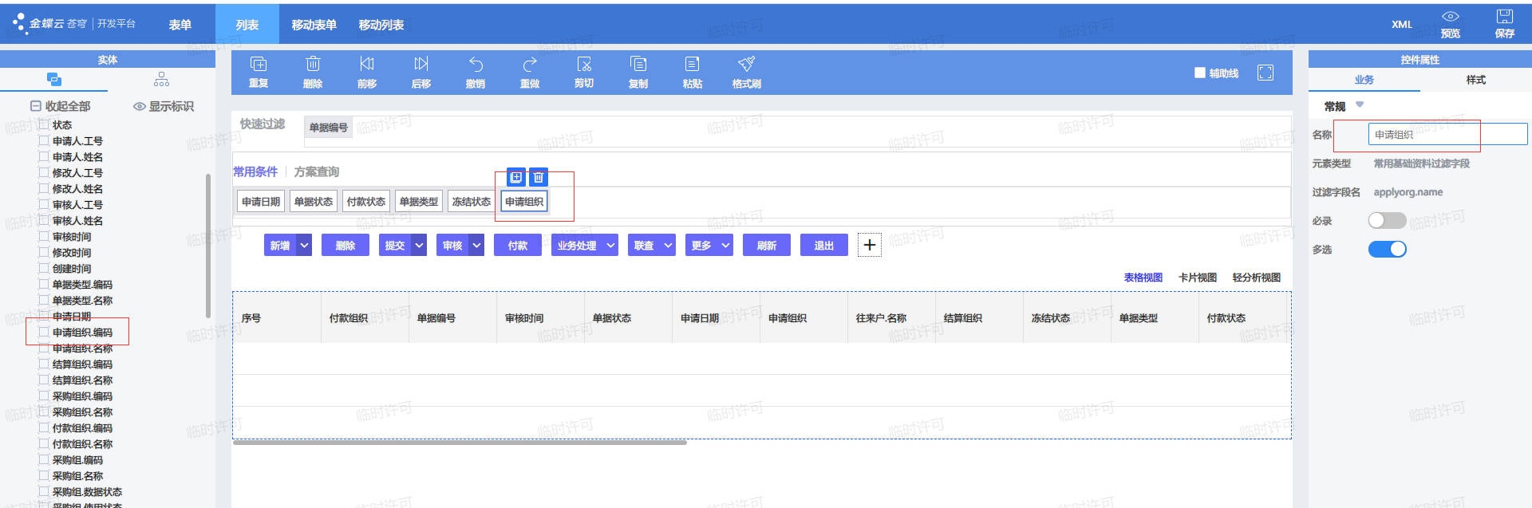Expand the 新增 button dropdown arrow
1532x508 pixels.
[x=304, y=246]
